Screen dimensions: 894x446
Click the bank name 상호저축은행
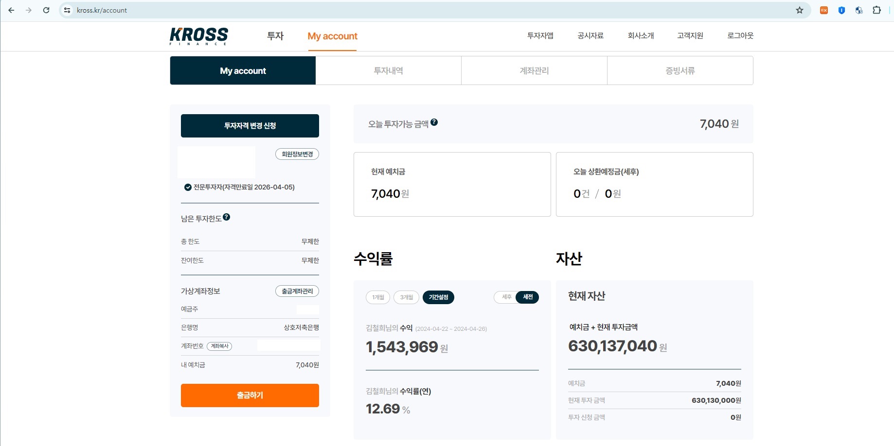click(x=302, y=327)
